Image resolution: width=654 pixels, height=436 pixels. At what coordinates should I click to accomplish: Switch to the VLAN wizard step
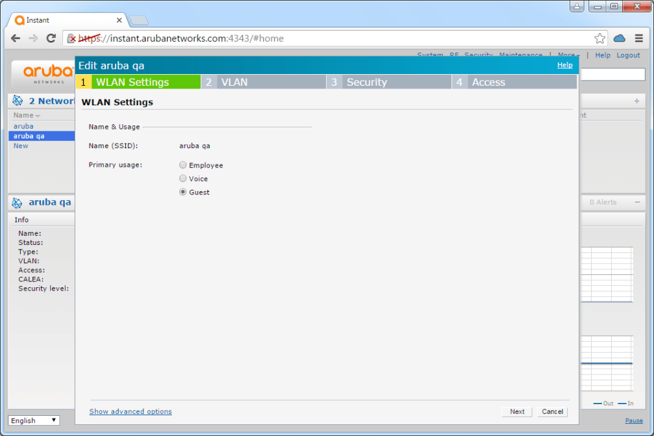[x=234, y=82]
